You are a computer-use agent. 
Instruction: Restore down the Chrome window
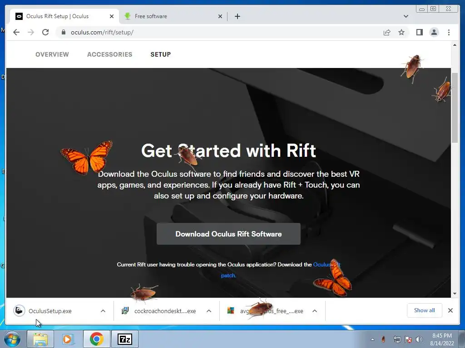(x=433, y=9)
